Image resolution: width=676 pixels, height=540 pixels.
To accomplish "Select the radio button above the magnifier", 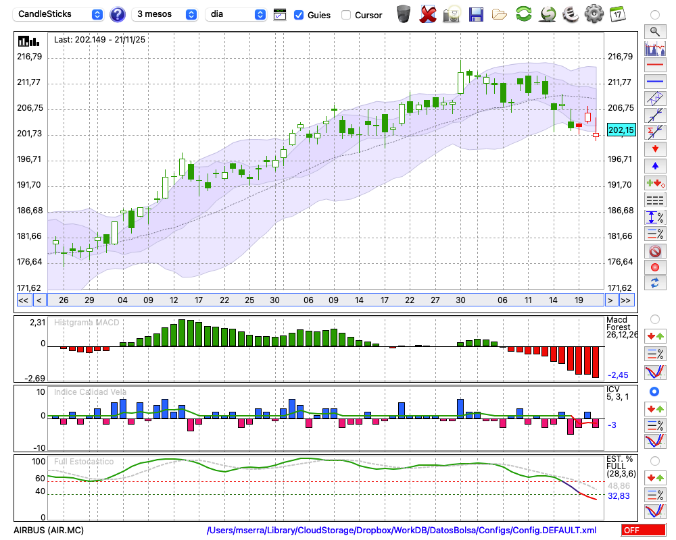I will tap(655, 15).
